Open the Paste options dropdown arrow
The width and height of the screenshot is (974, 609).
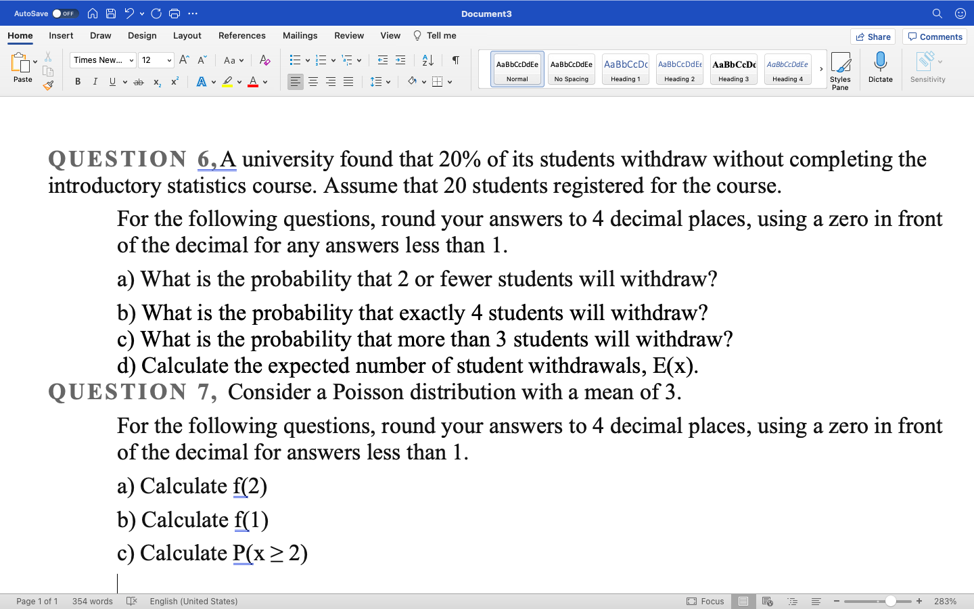(35, 62)
